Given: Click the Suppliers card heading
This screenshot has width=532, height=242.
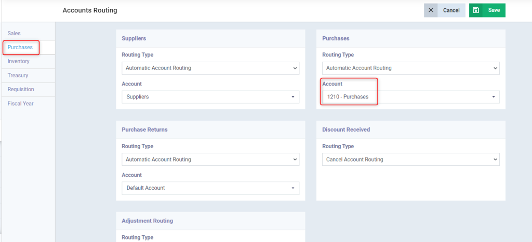Looking at the screenshot, I should (x=134, y=38).
